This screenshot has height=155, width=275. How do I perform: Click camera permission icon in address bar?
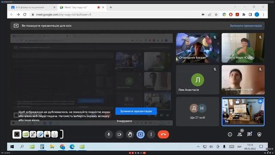click(x=203, y=15)
